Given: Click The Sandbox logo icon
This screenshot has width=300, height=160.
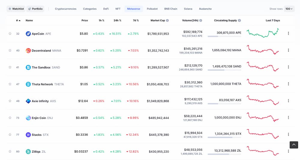Looking at the screenshot, I should [x=28, y=67].
